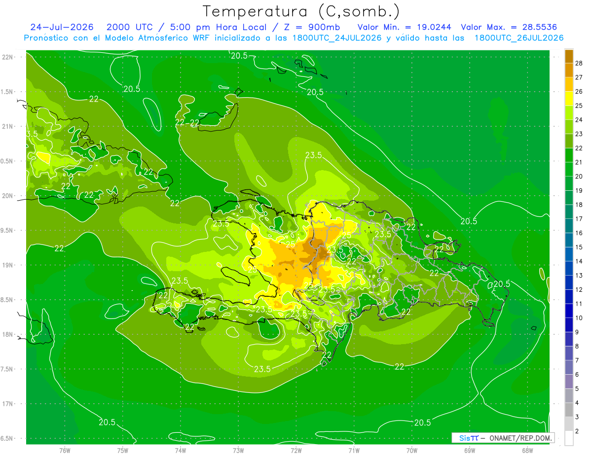Select the "Z = 900mb" pressure level text
The height and width of the screenshot is (457, 592).
(313, 27)
